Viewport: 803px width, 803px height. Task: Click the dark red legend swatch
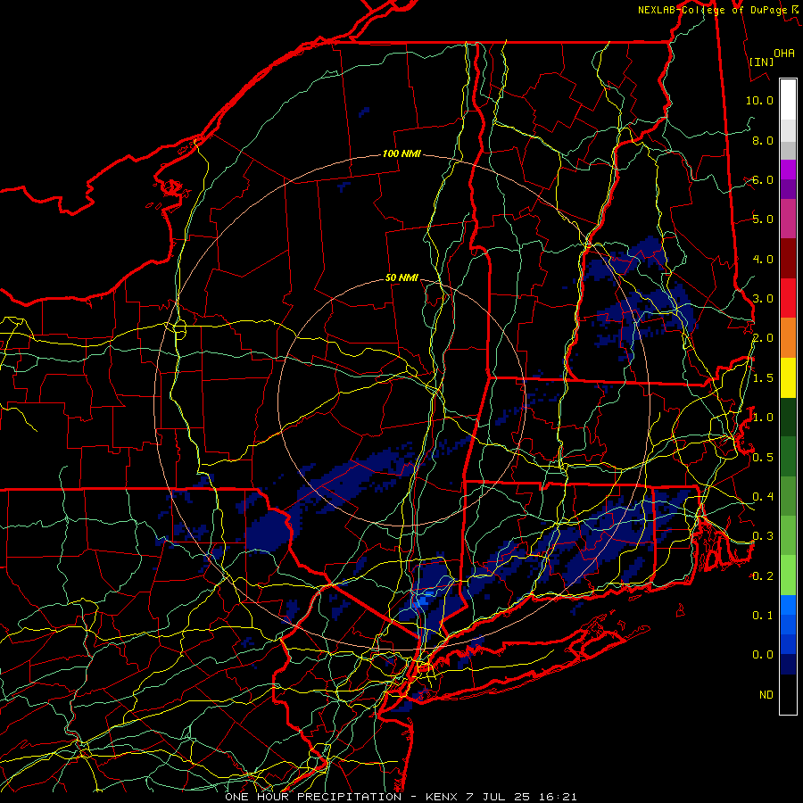pyautogui.click(x=788, y=259)
